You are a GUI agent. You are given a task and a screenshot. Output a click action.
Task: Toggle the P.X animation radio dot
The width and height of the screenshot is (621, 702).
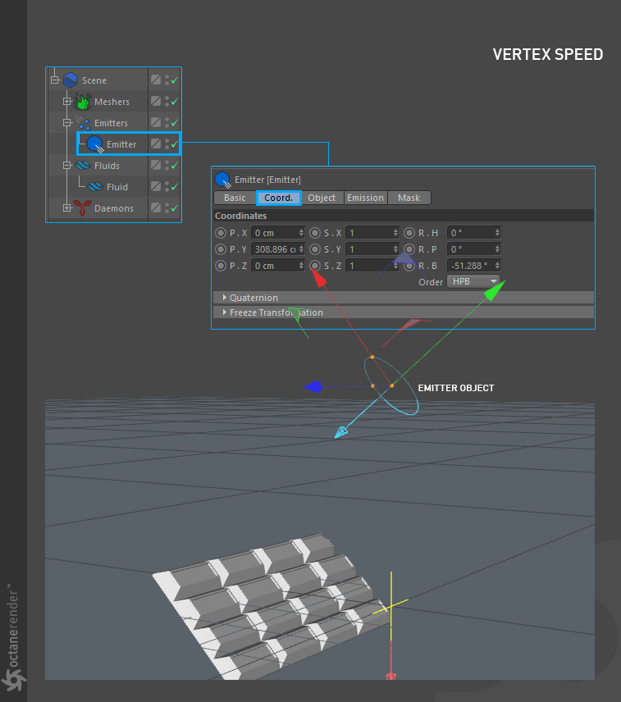(x=221, y=233)
